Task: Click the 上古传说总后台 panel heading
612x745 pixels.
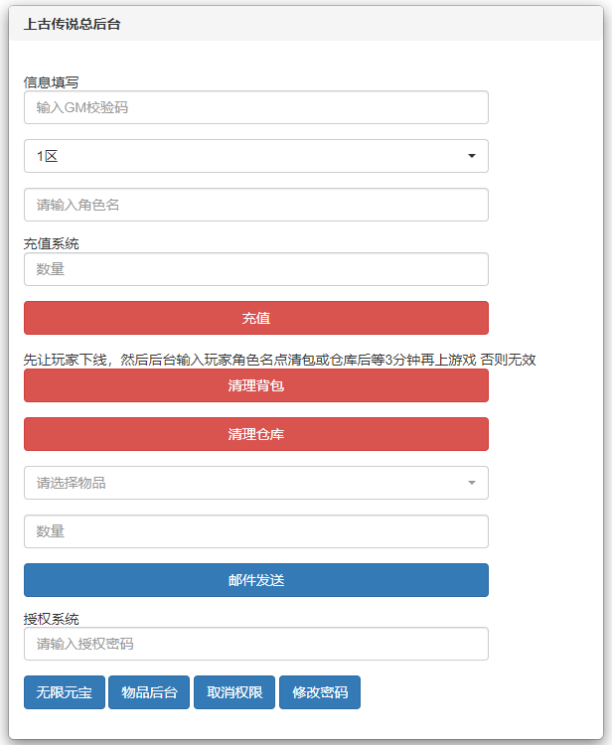Action: pyautogui.click(x=73, y=24)
